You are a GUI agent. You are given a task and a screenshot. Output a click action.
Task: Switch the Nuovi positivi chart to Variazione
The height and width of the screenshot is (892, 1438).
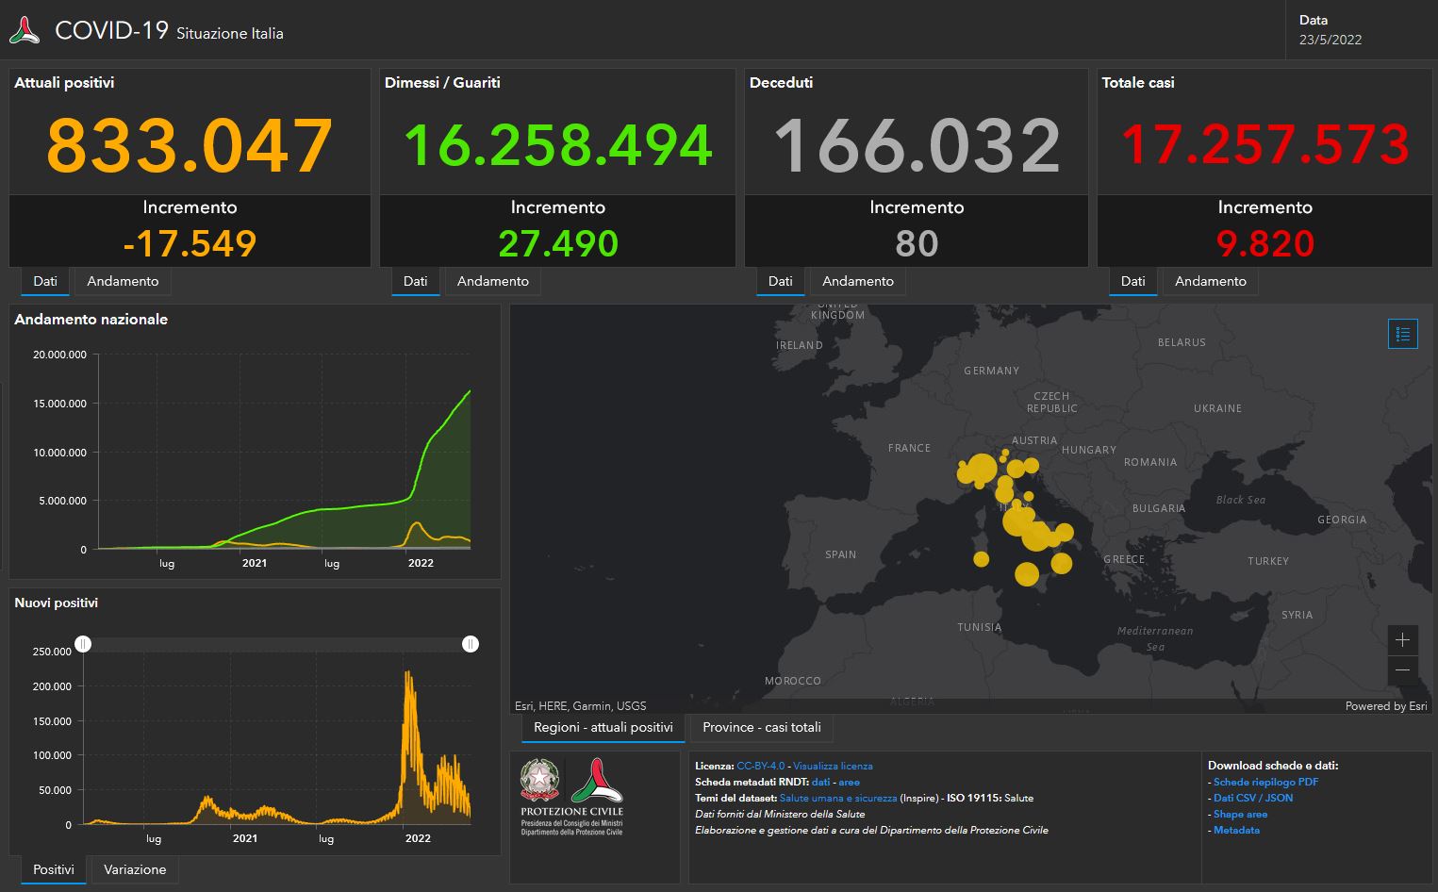click(x=134, y=869)
